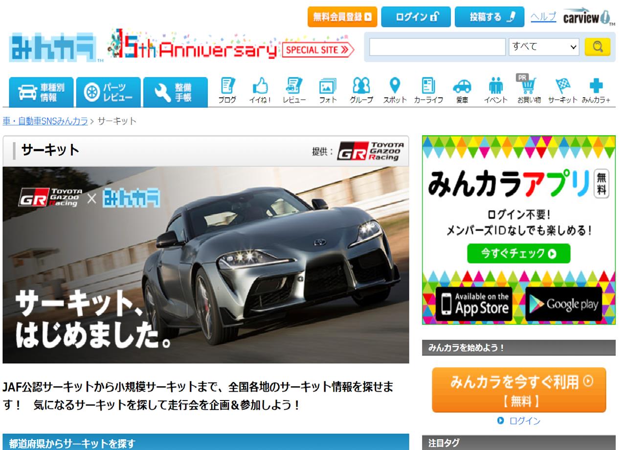Focus the search text field
This screenshot has height=450, width=626.
tap(437, 47)
